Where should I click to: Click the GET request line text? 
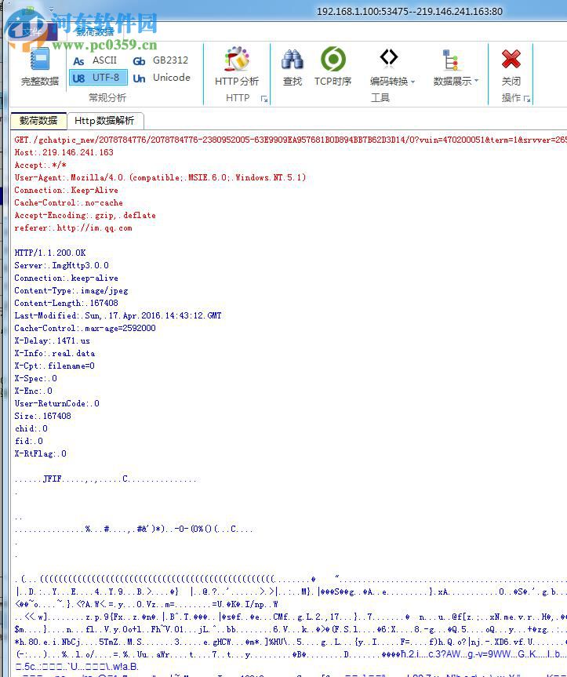point(290,140)
